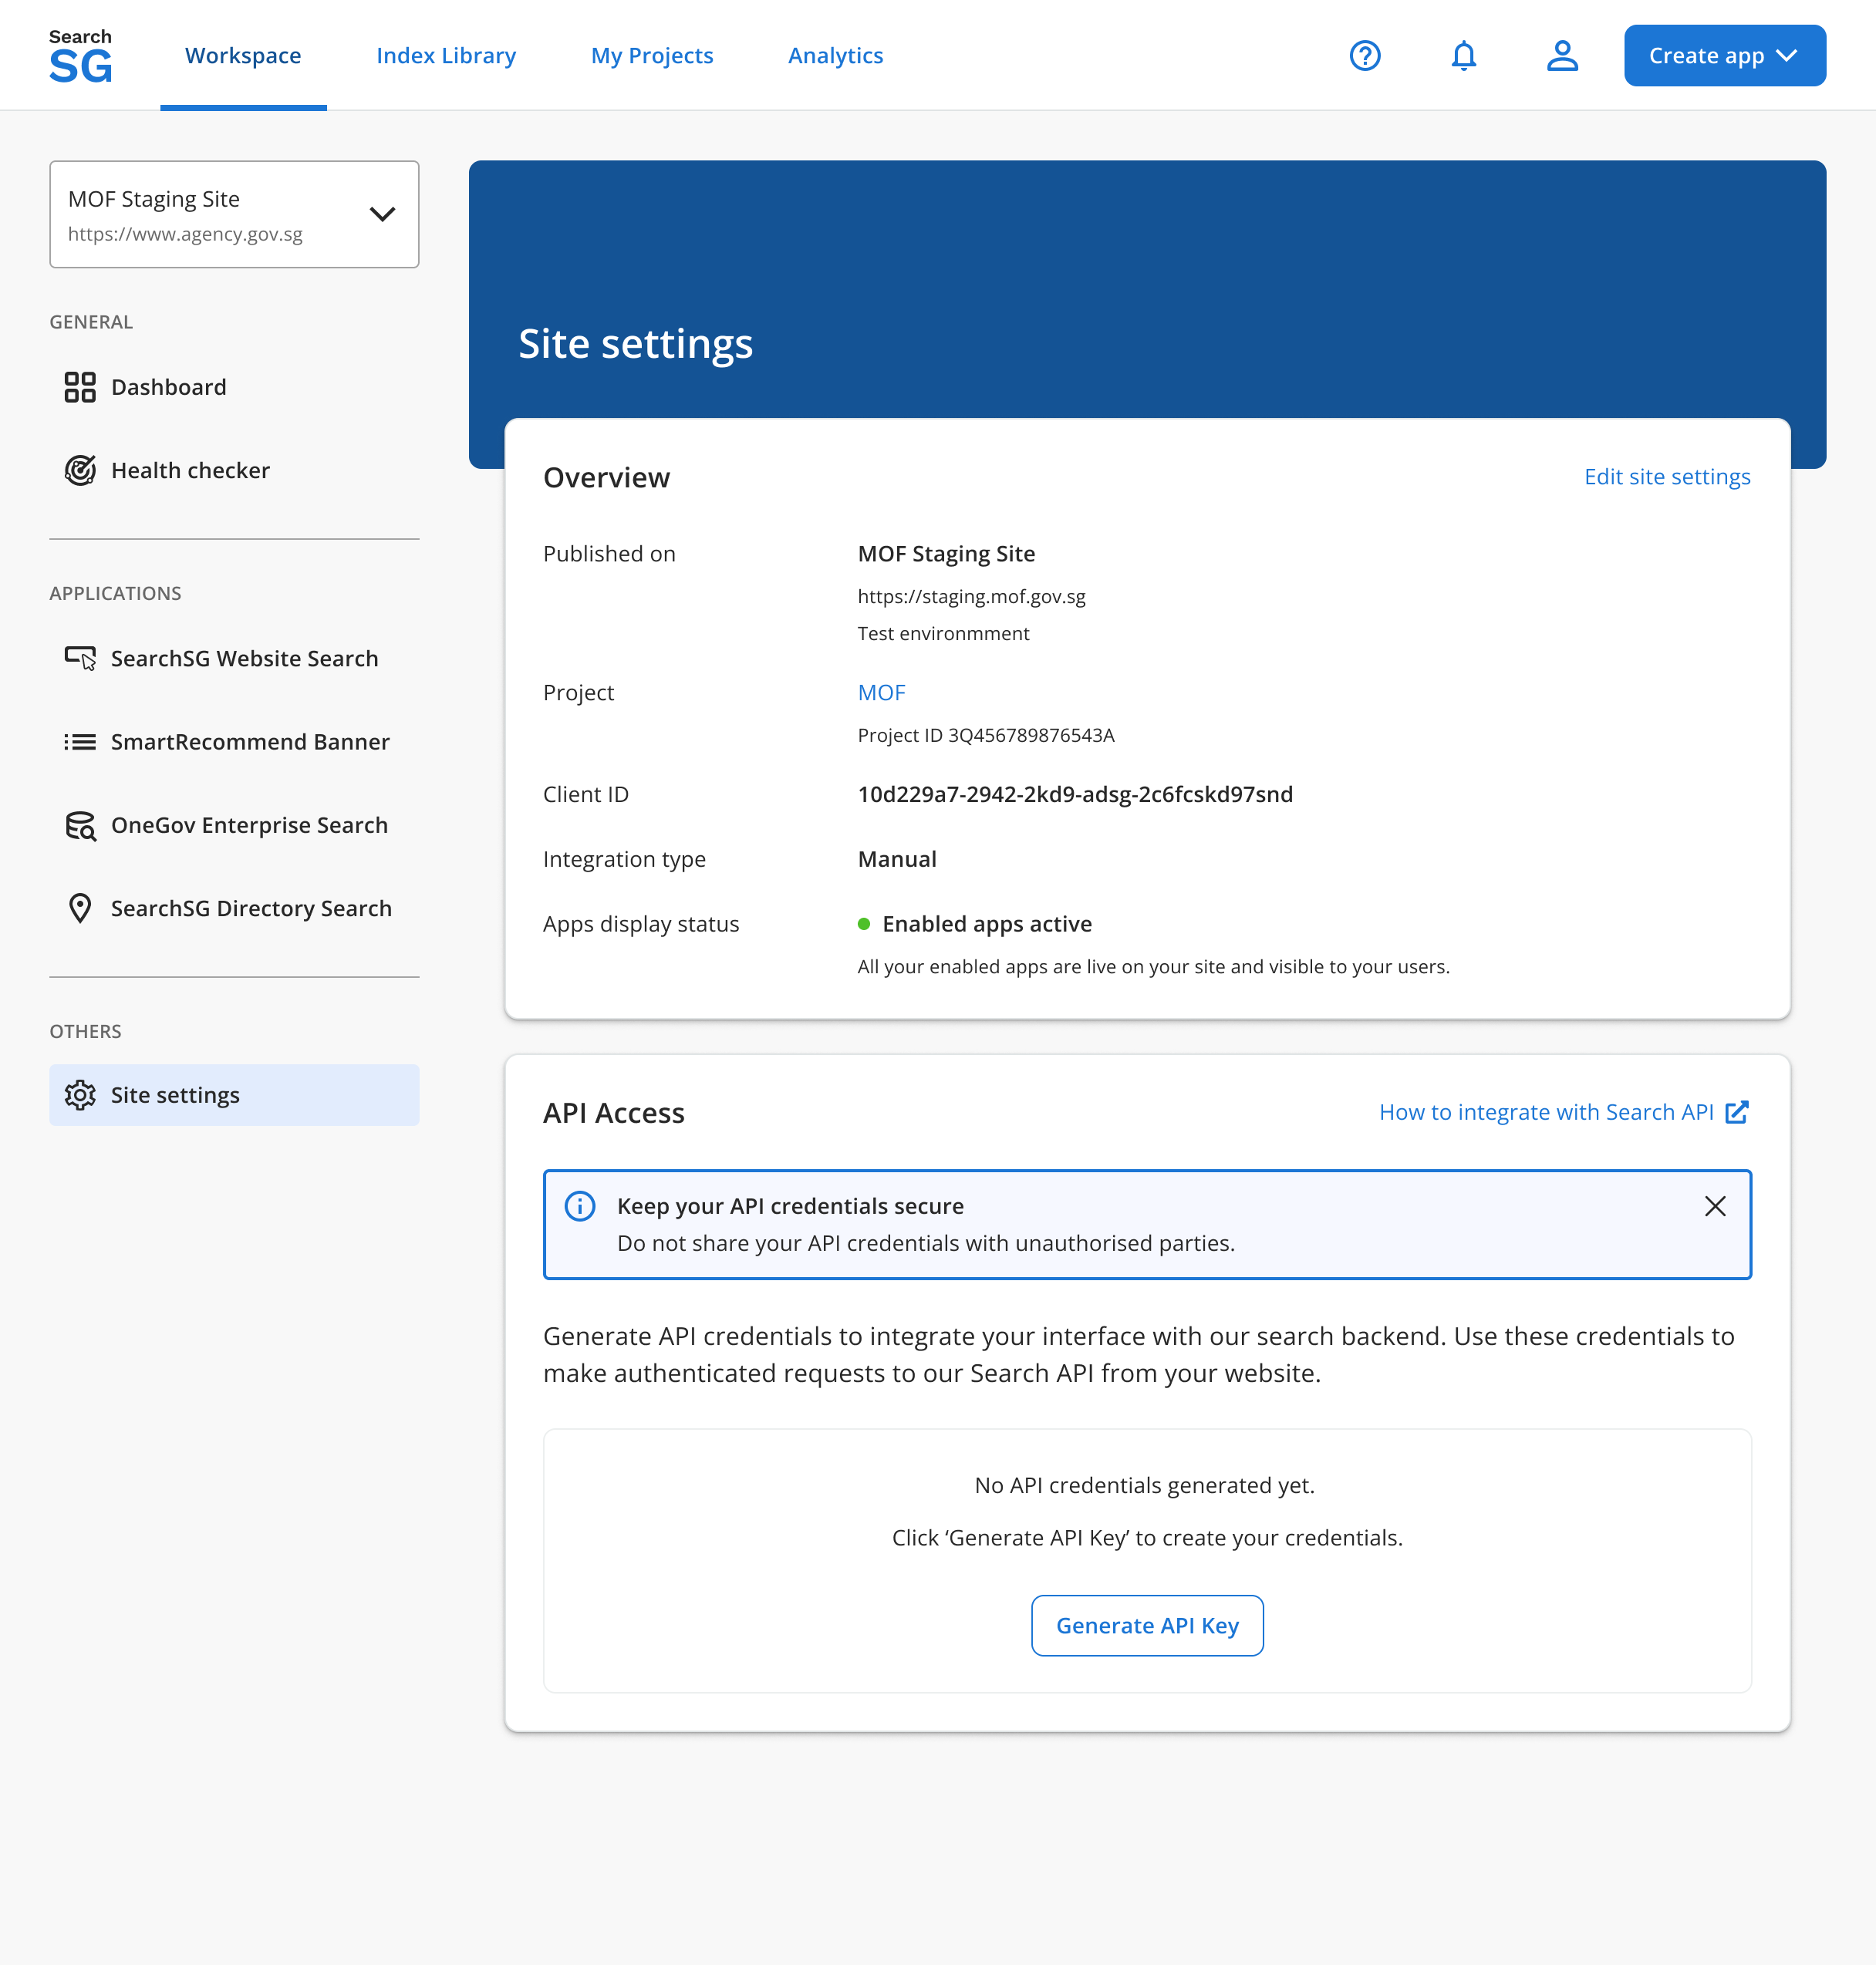Open the Edit site settings link

click(x=1667, y=477)
